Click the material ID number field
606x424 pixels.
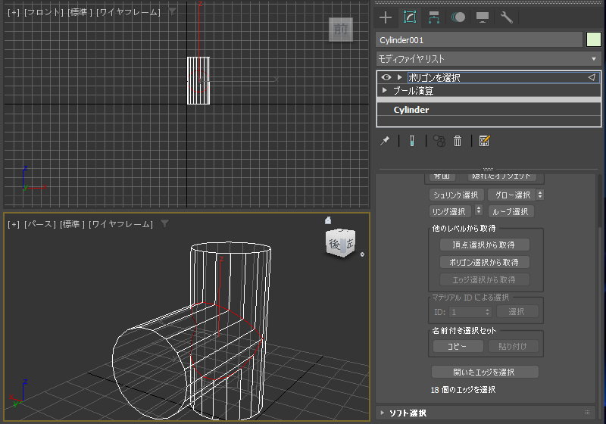467,312
